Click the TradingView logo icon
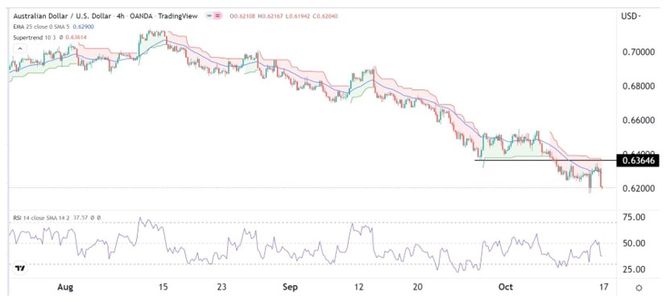The height and width of the screenshot is (302, 670). pyautogui.click(x=19, y=269)
